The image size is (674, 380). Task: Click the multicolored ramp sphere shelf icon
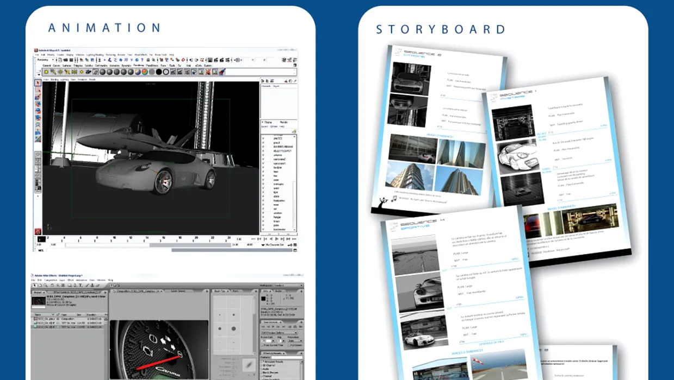point(145,72)
